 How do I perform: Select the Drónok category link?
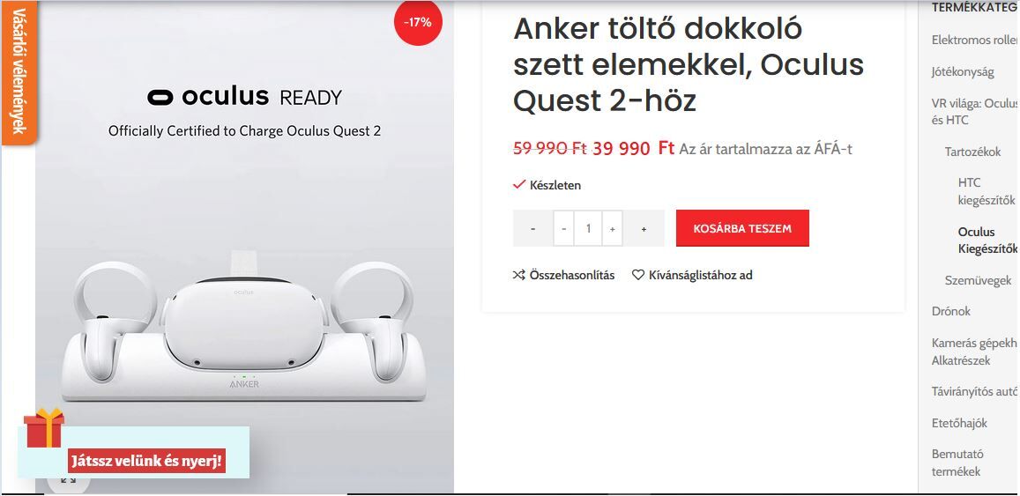950,311
